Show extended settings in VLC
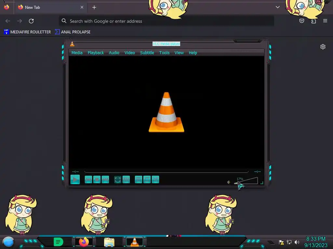Screen dimensions: 333x249 point(126,180)
